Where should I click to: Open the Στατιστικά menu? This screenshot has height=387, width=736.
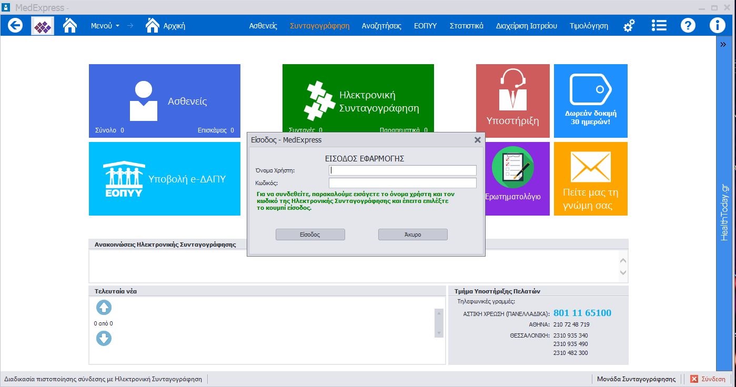466,26
